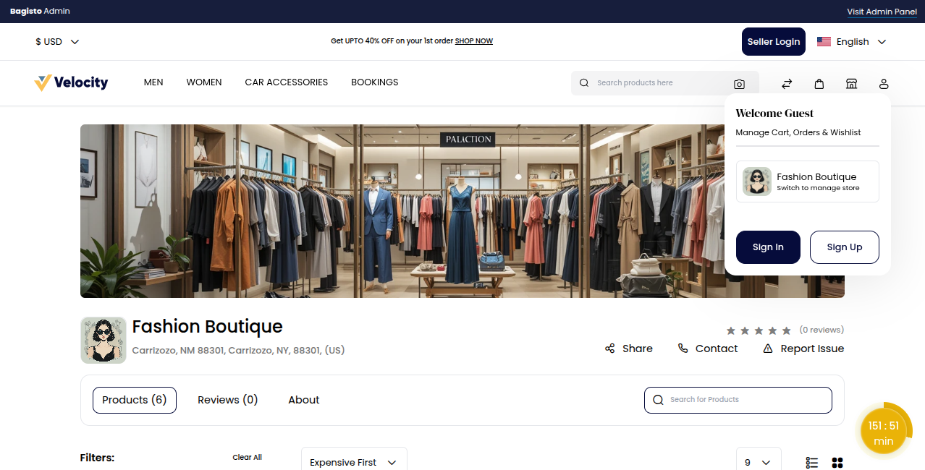
Task: Open the WOMEN category menu
Action: coord(203,82)
